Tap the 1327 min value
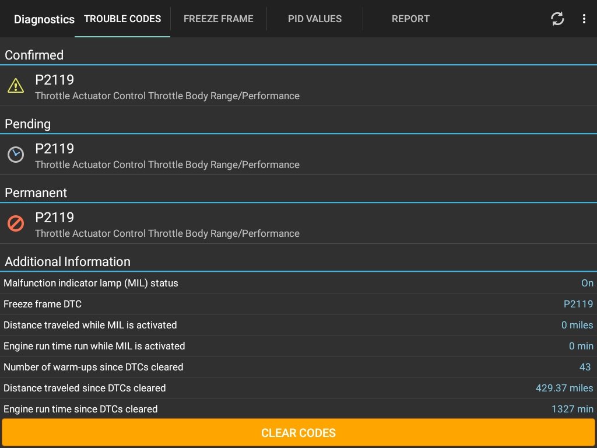Image resolution: width=597 pixels, height=448 pixels. 573,409
